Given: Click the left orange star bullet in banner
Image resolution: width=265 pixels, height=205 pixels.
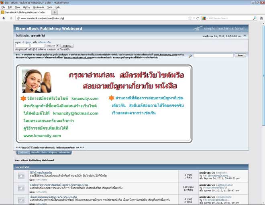Looking at the screenshot, I should pyautogui.click(x=23, y=98).
